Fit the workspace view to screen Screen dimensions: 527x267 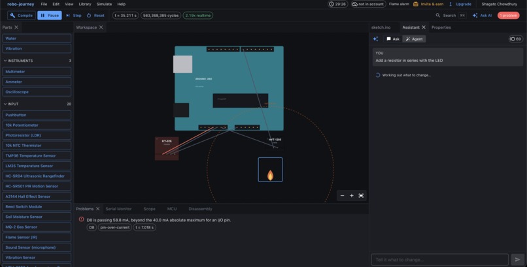pyautogui.click(x=361, y=196)
